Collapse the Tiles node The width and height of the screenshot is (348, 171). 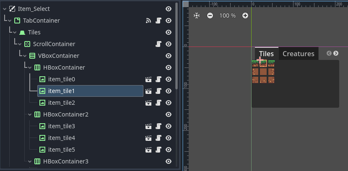pos(15,32)
